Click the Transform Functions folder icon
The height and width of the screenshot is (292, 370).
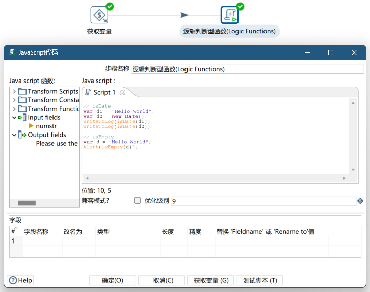(x=22, y=109)
